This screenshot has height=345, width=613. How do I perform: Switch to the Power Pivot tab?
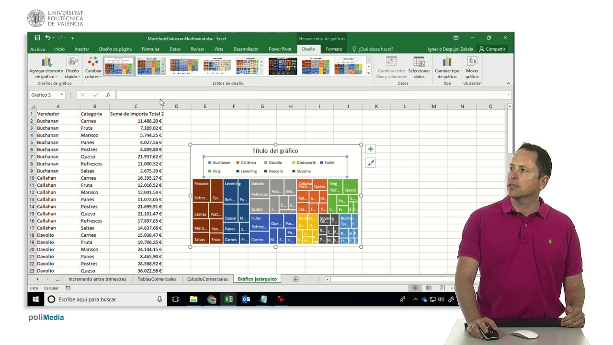point(280,49)
